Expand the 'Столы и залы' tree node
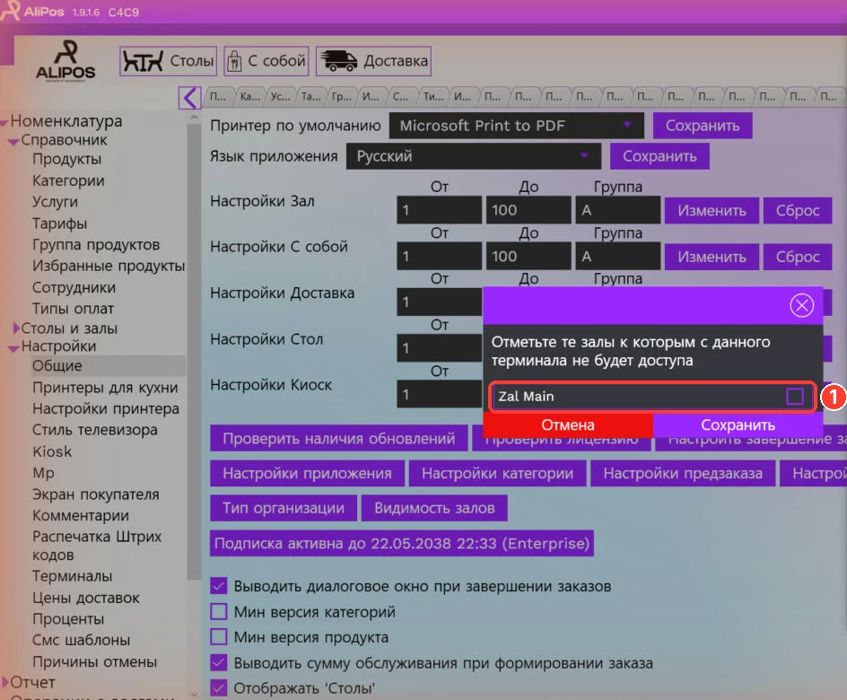This screenshot has height=700, width=847. [16, 328]
